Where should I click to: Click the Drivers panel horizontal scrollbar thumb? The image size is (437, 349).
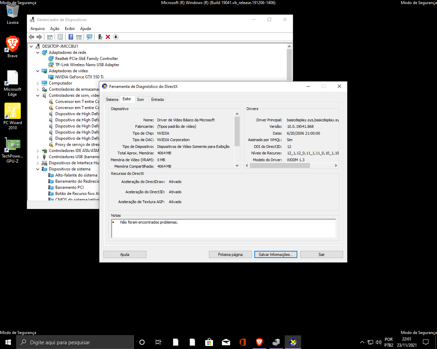click(280, 166)
